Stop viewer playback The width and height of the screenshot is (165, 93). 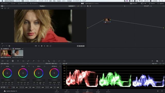[x=42, y=46]
